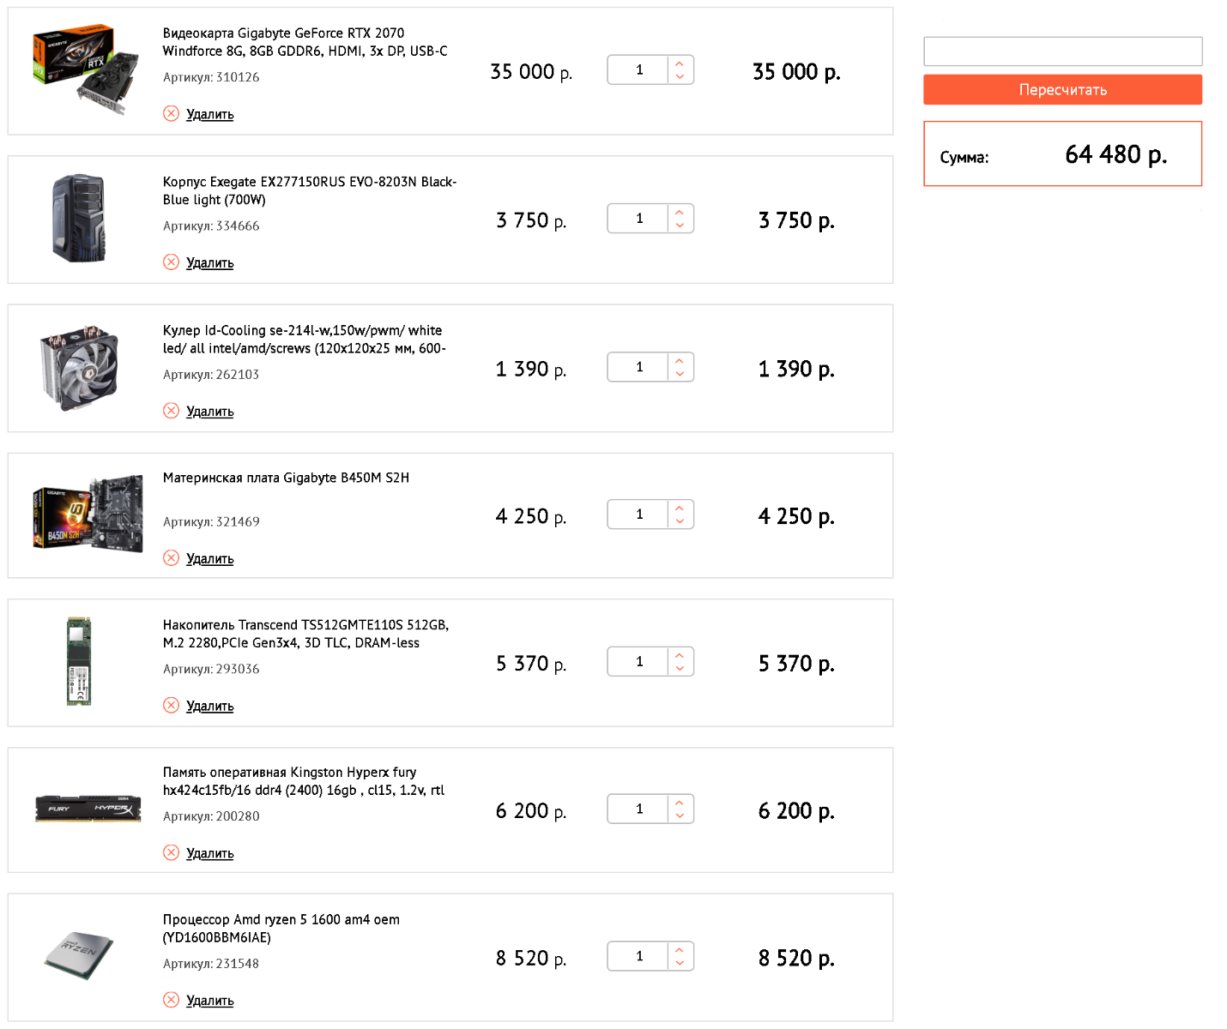1227x1029 pixels.
Task: Click the empty input field above Пересчитать
Action: [1062, 51]
